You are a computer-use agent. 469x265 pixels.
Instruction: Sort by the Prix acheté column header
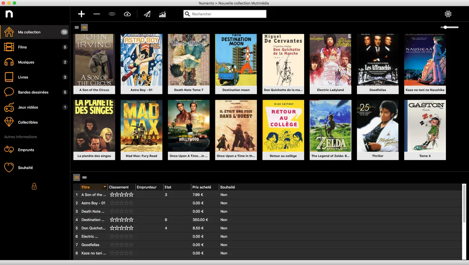click(x=202, y=187)
